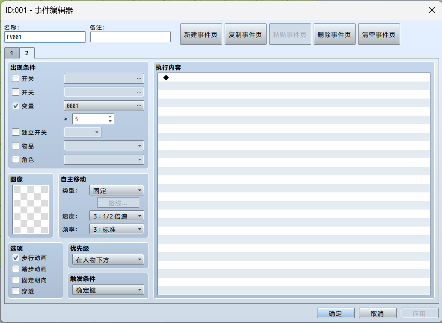Enable the 独立开关 condition checkbox
The height and width of the screenshot is (323, 442).
pos(16,132)
